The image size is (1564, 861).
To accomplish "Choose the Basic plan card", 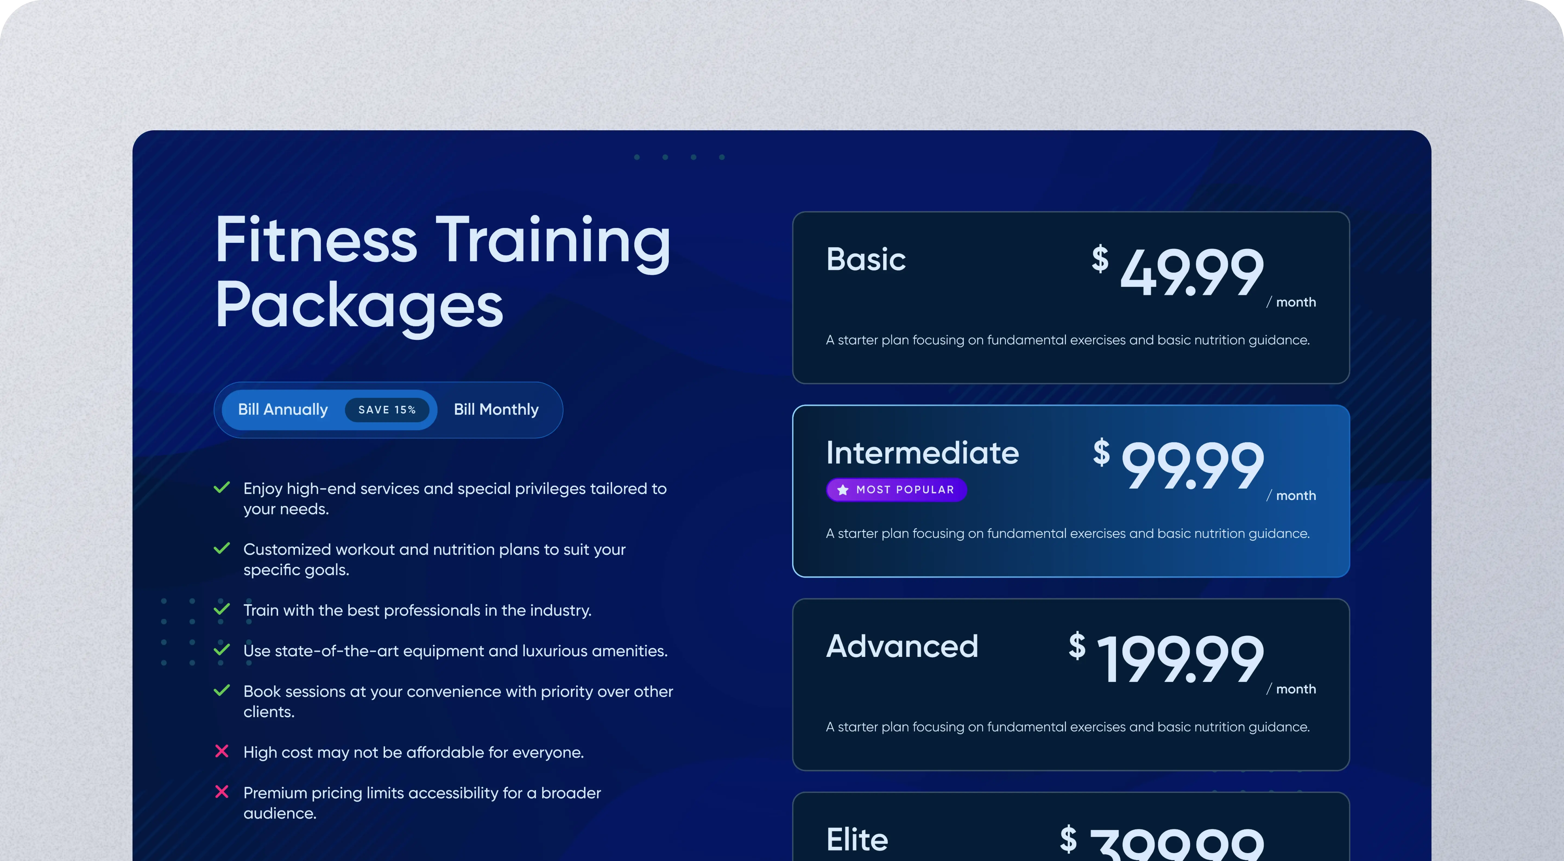I will point(1070,297).
